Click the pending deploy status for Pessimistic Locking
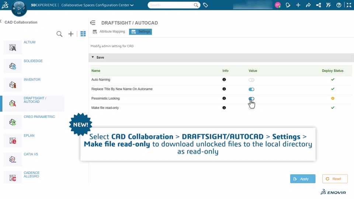The width and height of the screenshot is (354, 199). (x=333, y=98)
